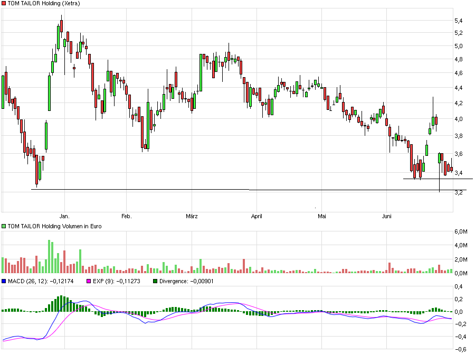
Task: Click the 3,4 price axis value
Action: [x=458, y=173]
